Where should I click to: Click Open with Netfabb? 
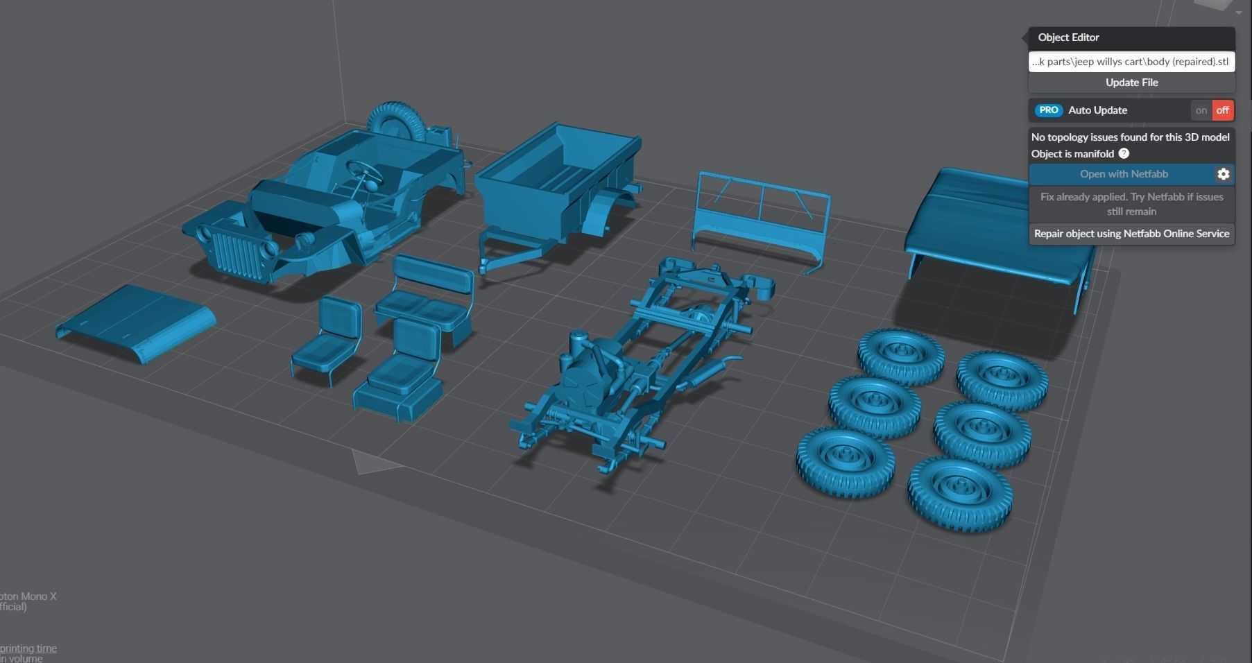click(1123, 174)
